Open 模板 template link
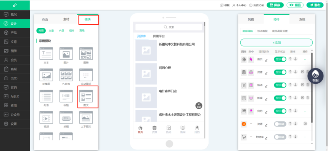The height and width of the screenshot is (151, 328). click(225, 5)
